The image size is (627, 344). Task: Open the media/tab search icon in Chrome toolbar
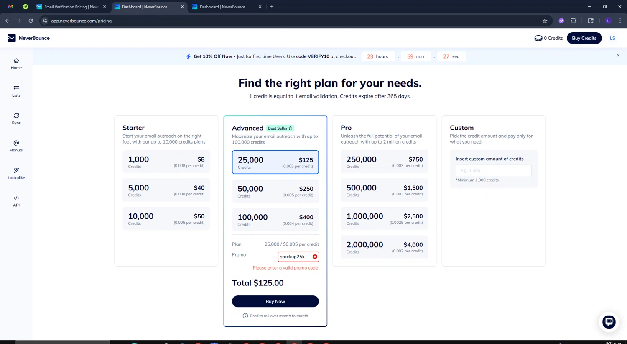[591, 21]
